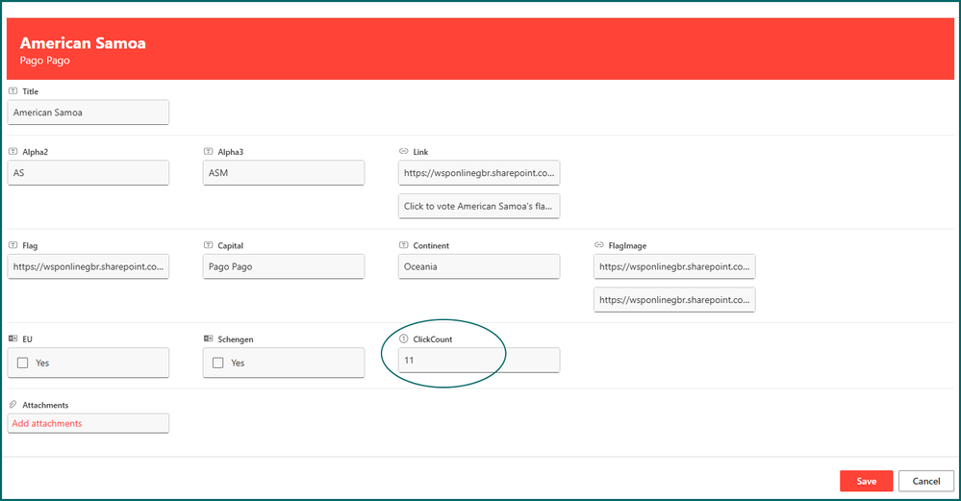Edit the Continent field Oceania

479,266
